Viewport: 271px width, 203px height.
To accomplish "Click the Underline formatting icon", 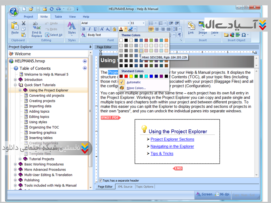I will pyautogui.click(x=95, y=29).
